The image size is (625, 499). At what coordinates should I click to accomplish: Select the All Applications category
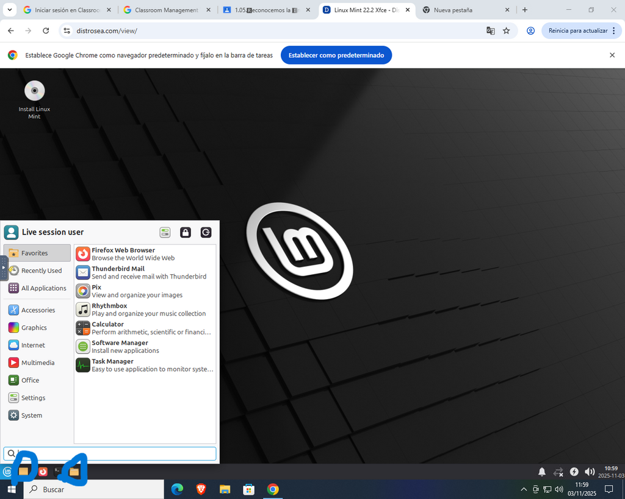coord(37,288)
